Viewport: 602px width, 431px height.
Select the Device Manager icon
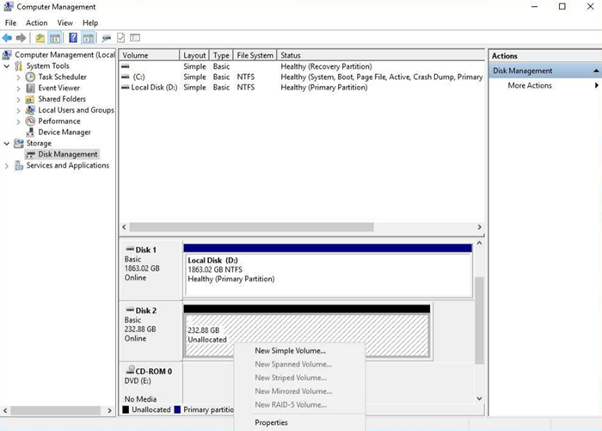(x=31, y=132)
